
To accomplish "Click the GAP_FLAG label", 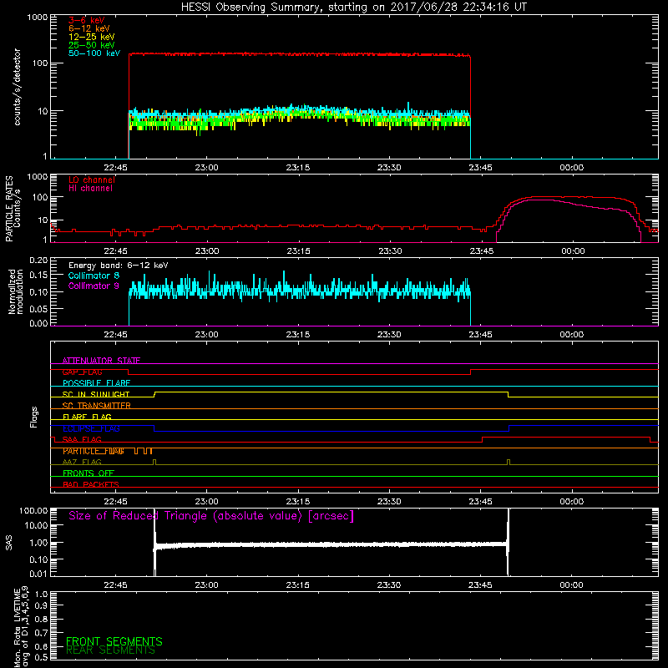I will [82, 372].
